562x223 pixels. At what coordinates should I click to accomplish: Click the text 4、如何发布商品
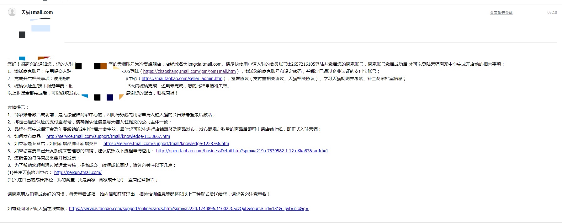(x=26, y=136)
